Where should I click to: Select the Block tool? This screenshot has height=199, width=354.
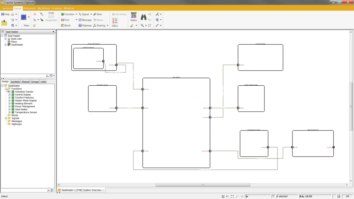66,26
